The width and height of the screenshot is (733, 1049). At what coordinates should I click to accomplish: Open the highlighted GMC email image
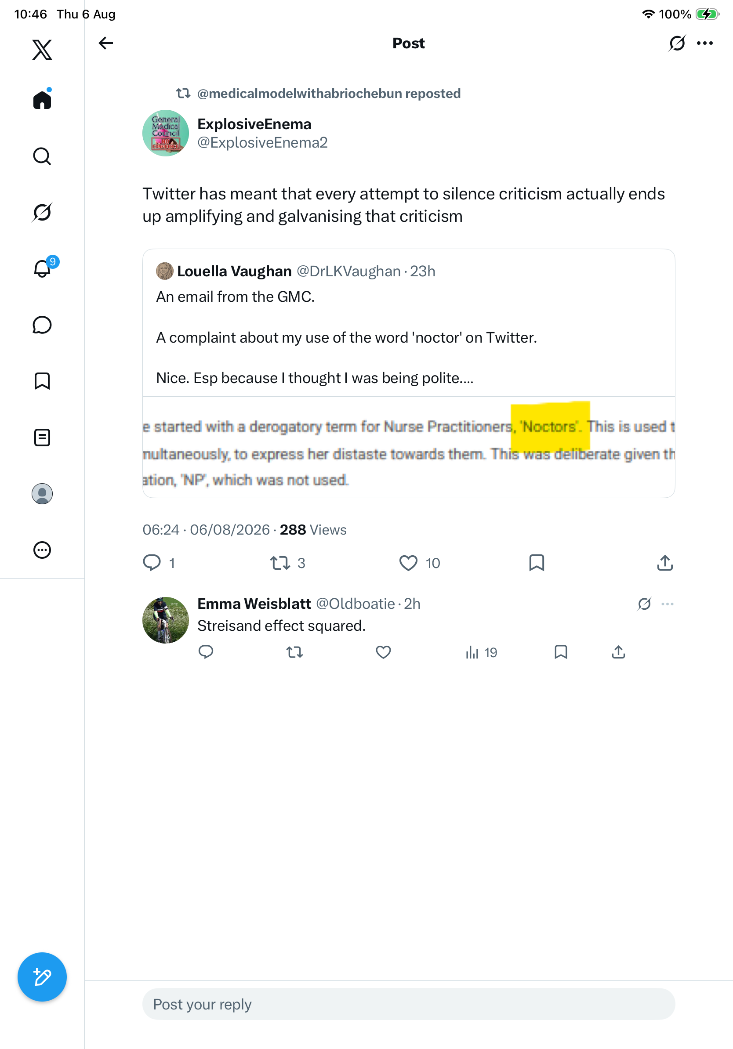[409, 447]
